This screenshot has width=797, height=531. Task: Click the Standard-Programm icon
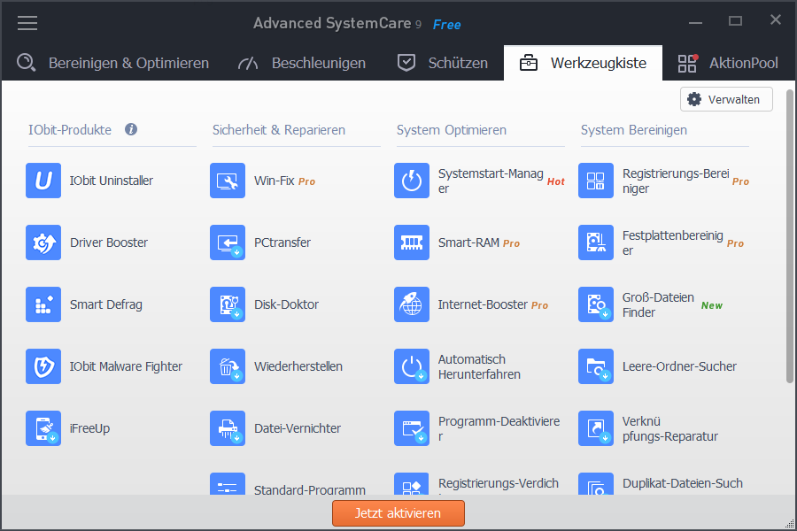pyautogui.click(x=228, y=484)
